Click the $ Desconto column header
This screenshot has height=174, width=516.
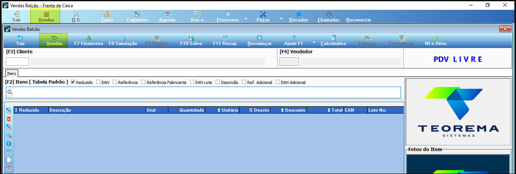click(288, 110)
